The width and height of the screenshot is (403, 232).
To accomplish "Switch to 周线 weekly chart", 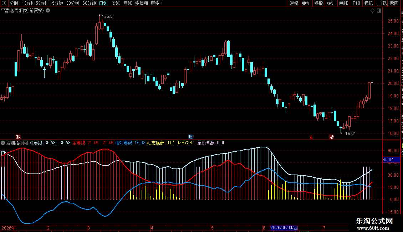I will (116, 3).
